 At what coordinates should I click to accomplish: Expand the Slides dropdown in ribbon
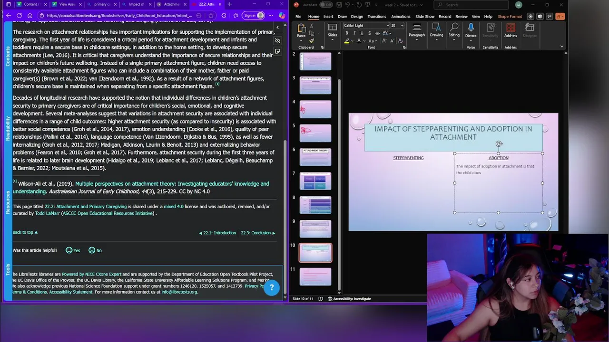333,40
